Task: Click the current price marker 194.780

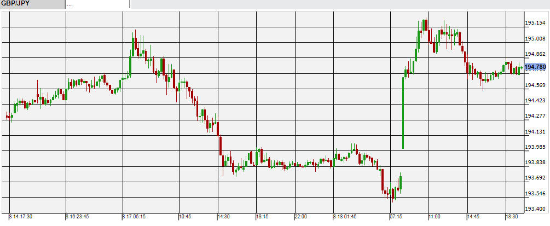Action: coord(535,67)
